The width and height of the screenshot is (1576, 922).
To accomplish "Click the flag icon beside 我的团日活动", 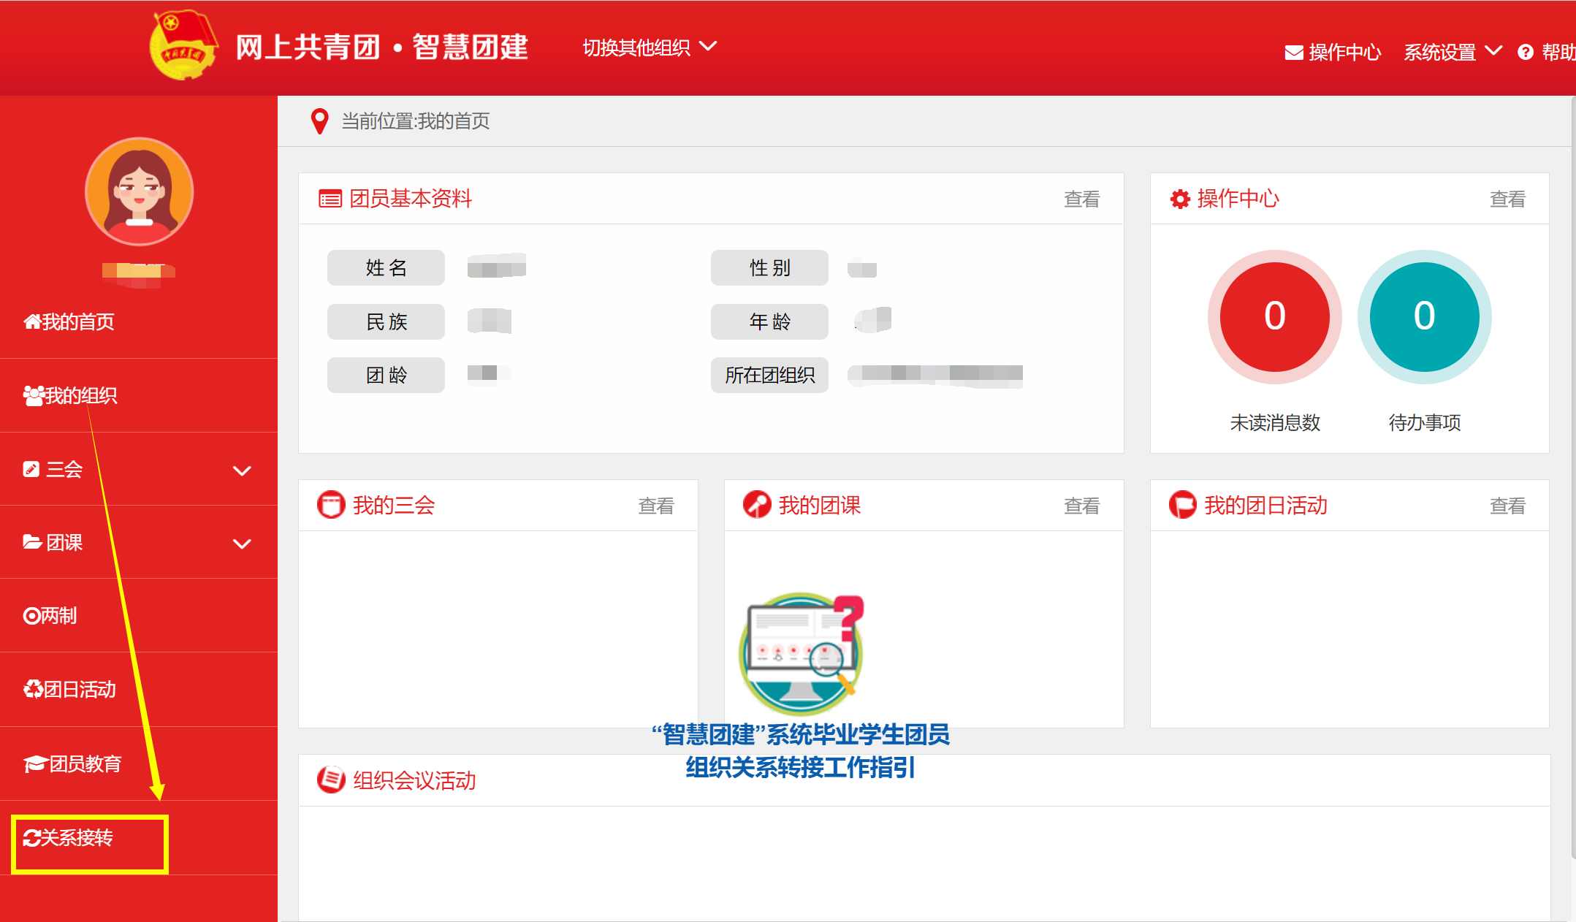I will (x=1182, y=505).
